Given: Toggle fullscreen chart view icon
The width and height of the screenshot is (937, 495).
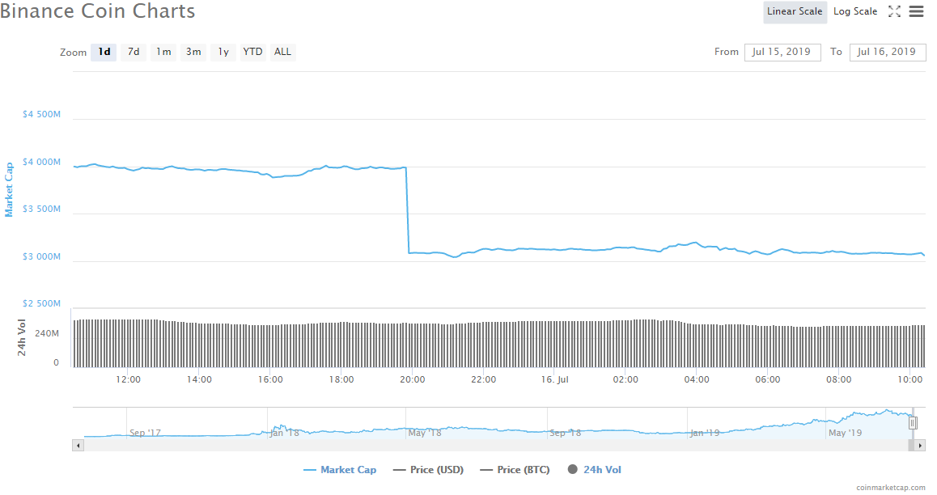Looking at the screenshot, I should tap(894, 11).
